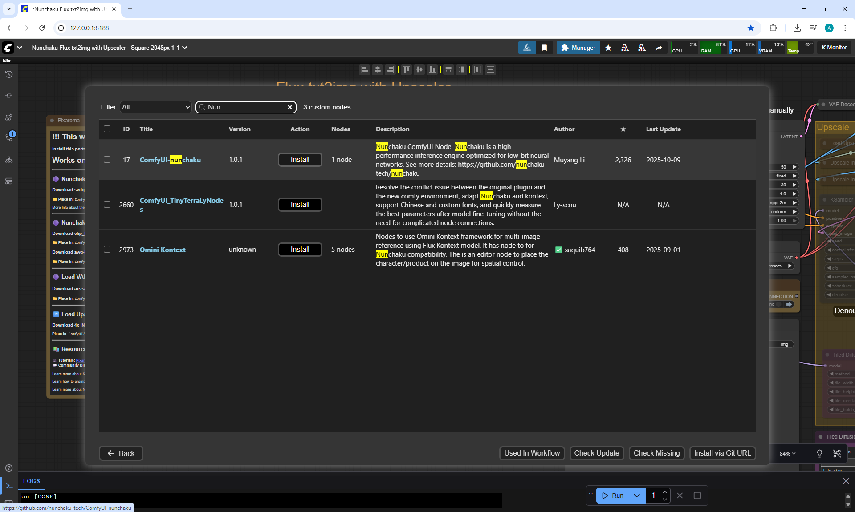Image resolution: width=855 pixels, height=512 pixels.
Task: Toggle the select-all header checkbox
Action: click(x=107, y=129)
